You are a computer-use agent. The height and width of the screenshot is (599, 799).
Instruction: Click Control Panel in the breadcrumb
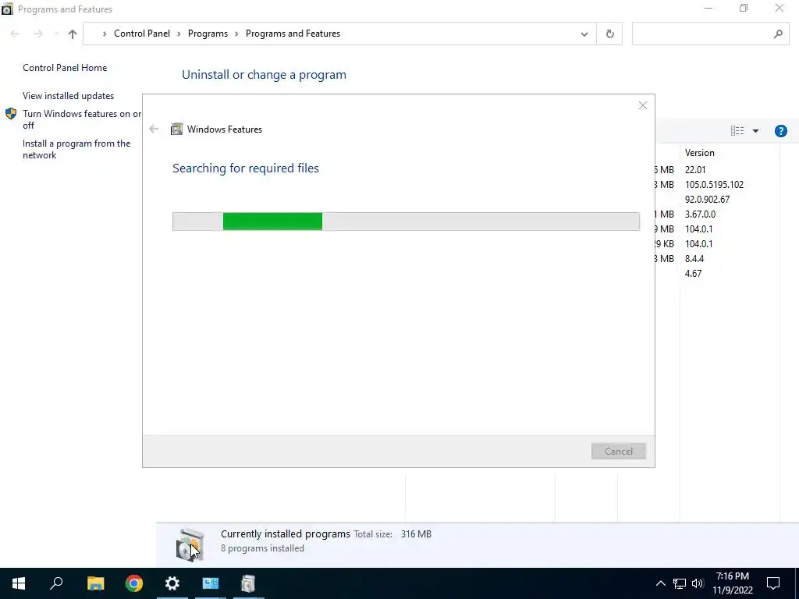coord(142,34)
